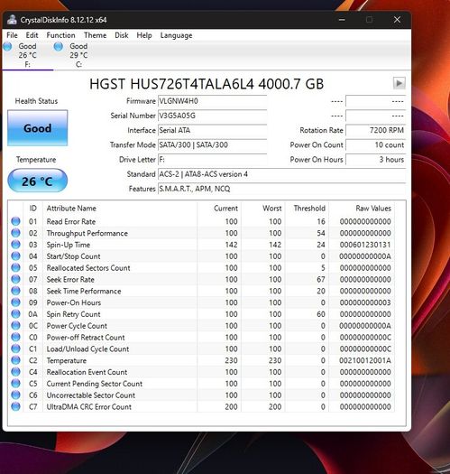
Task: Click the Power On Hours value 3 hours
Action: pos(375,159)
